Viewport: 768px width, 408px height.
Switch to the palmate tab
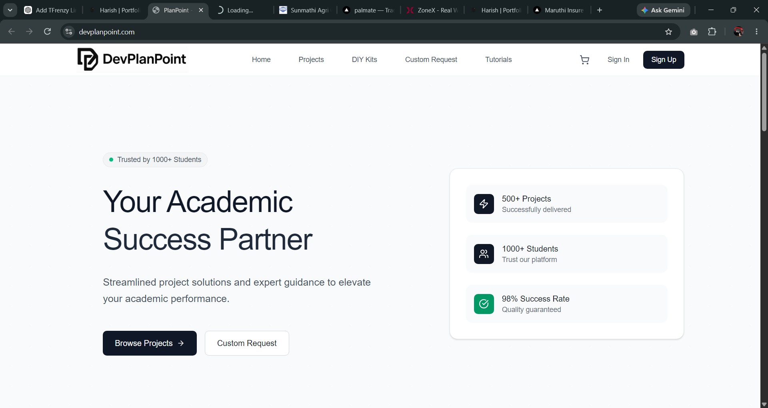pyautogui.click(x=369, y=10)
